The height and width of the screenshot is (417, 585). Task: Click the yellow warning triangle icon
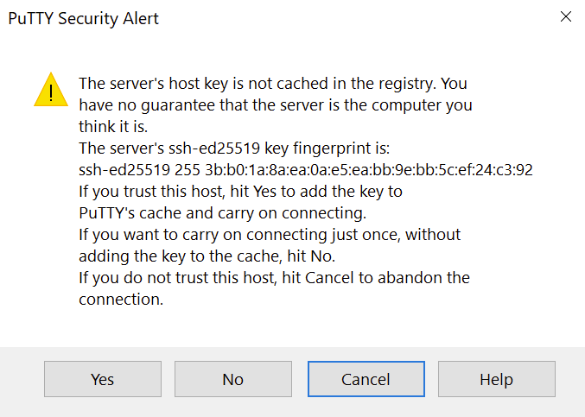pyautogui.click(x=51, y=90)
